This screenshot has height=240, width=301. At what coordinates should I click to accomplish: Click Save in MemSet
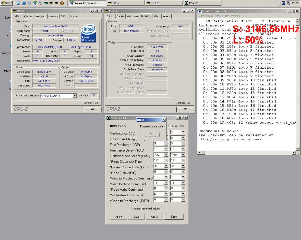point(136,217)
